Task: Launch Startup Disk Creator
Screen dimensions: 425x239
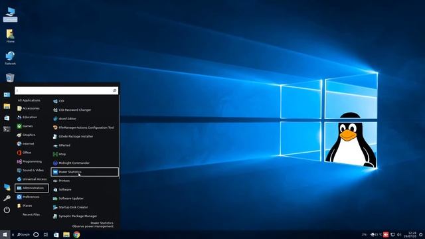Action: [70, 207]
